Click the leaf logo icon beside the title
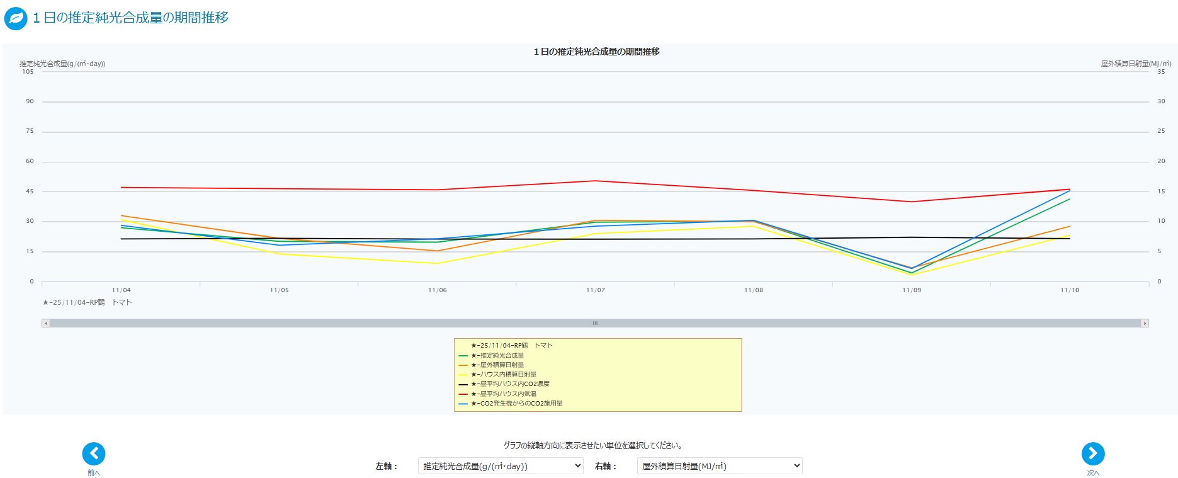The height and width of the screenshot is (478, 1178). 16,18
